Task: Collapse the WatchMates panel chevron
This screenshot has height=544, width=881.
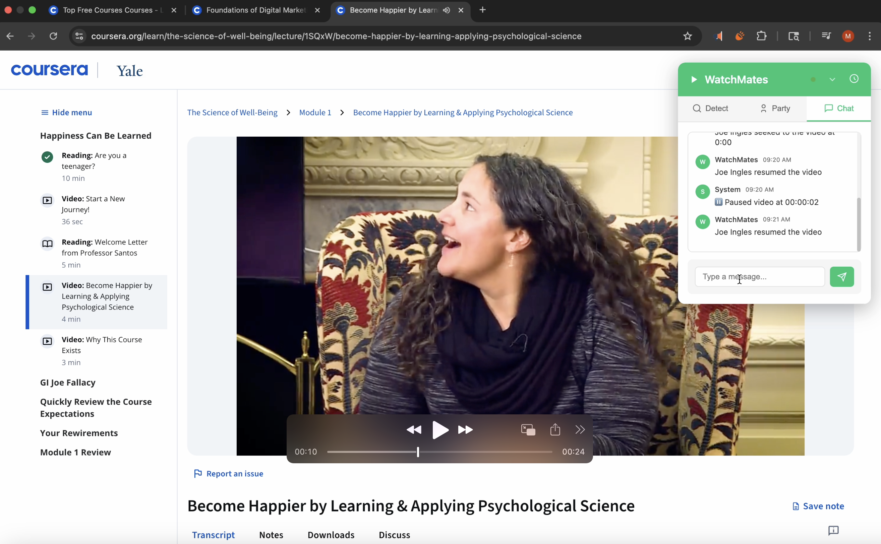Action: point(832,79)
